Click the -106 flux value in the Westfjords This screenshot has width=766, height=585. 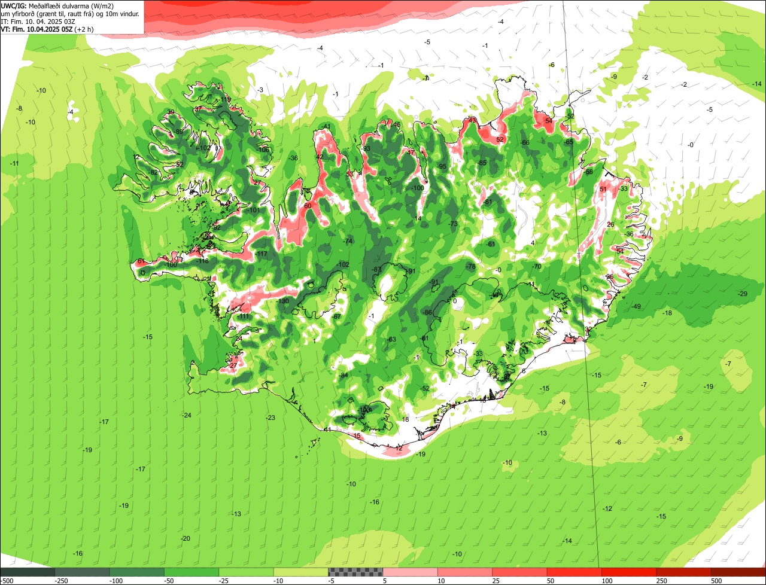264,150
